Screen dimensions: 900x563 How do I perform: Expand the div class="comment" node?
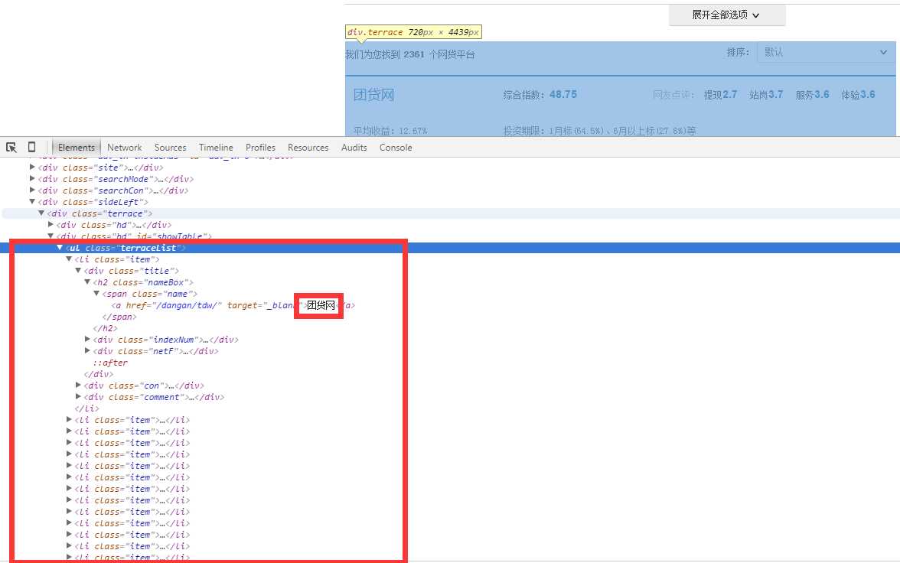[x=78, y=396]
